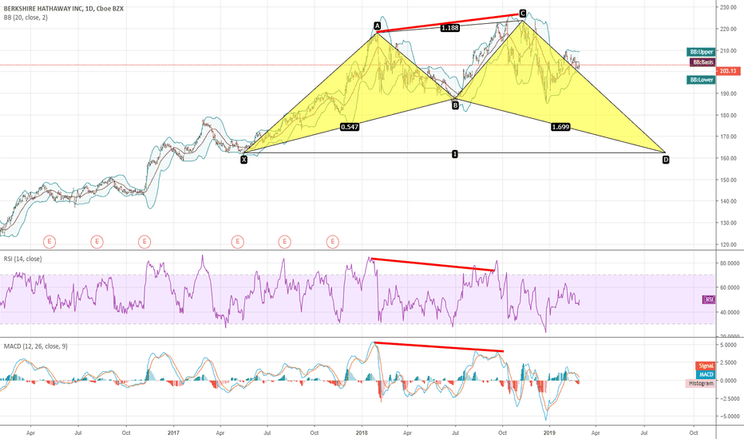
Task: Click the 80.0000 RSI axis label
Action: coord(729,263)
